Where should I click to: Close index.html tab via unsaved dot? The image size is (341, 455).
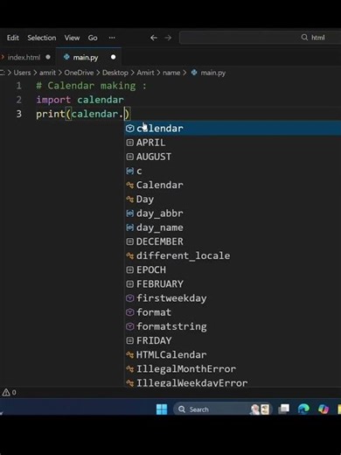click(x=48, y=57)
